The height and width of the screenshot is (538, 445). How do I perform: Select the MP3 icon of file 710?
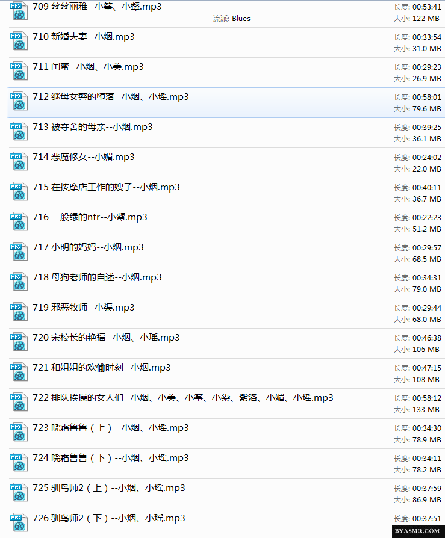coord(19,41)
